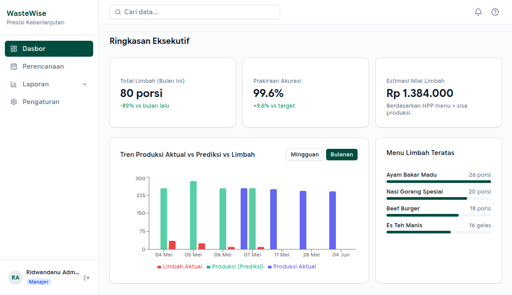Expand the Laporan submenu chevron
This screenshot has height=295, width=512.
coord(85,84)
